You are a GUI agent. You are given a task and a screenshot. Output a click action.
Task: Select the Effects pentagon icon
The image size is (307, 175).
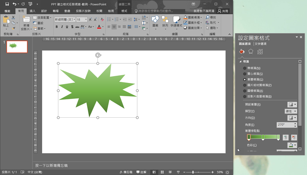[x=251, y=52]
